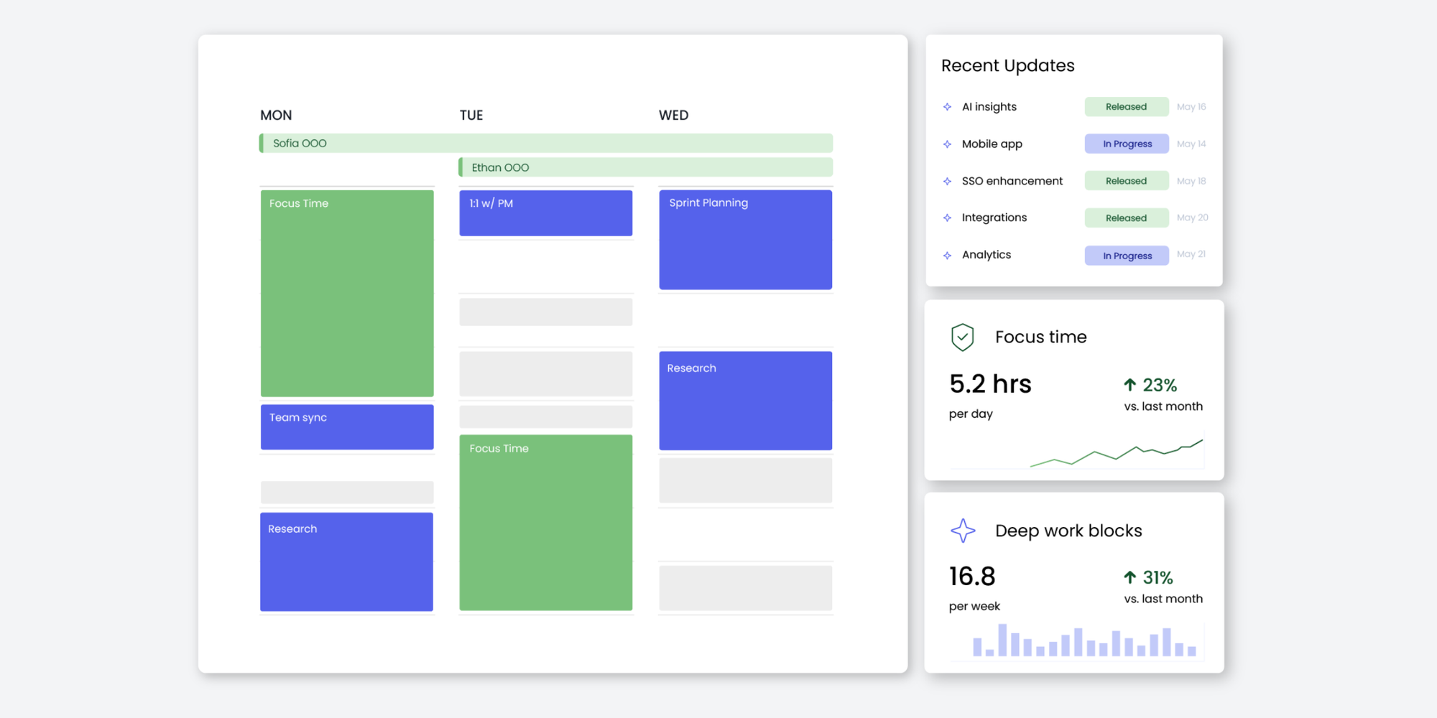
Task: Click the May 21 date
Action: pos(1191,254)
